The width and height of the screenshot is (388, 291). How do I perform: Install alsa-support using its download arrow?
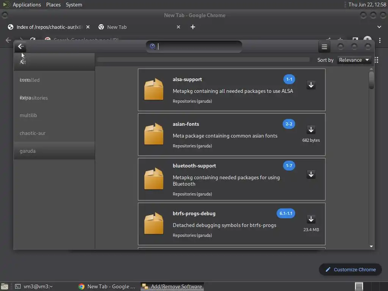pos(311,85)
